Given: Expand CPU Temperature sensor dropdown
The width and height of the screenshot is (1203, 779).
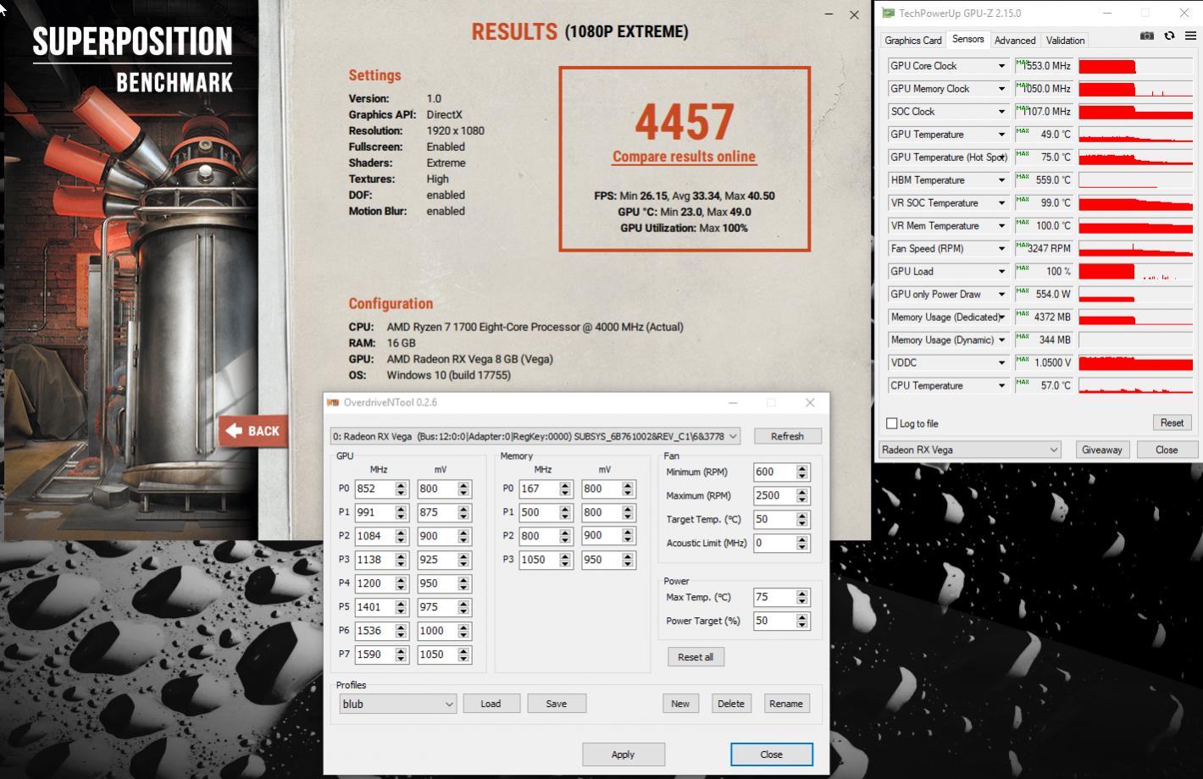Looking at the screenshot, I should tap(1001, 386).
